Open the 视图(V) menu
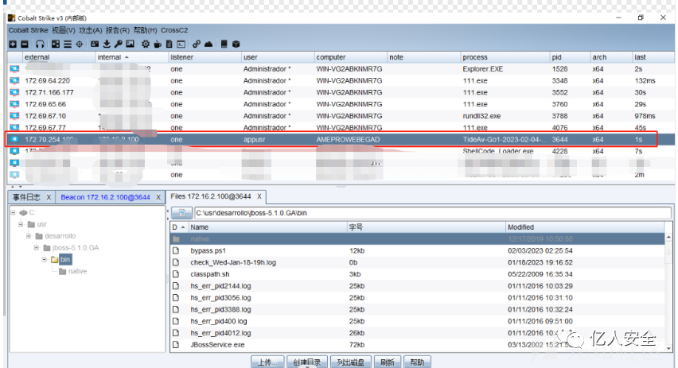Image resolution: width=678 pixels, height=368 pixels. (64, 30)
